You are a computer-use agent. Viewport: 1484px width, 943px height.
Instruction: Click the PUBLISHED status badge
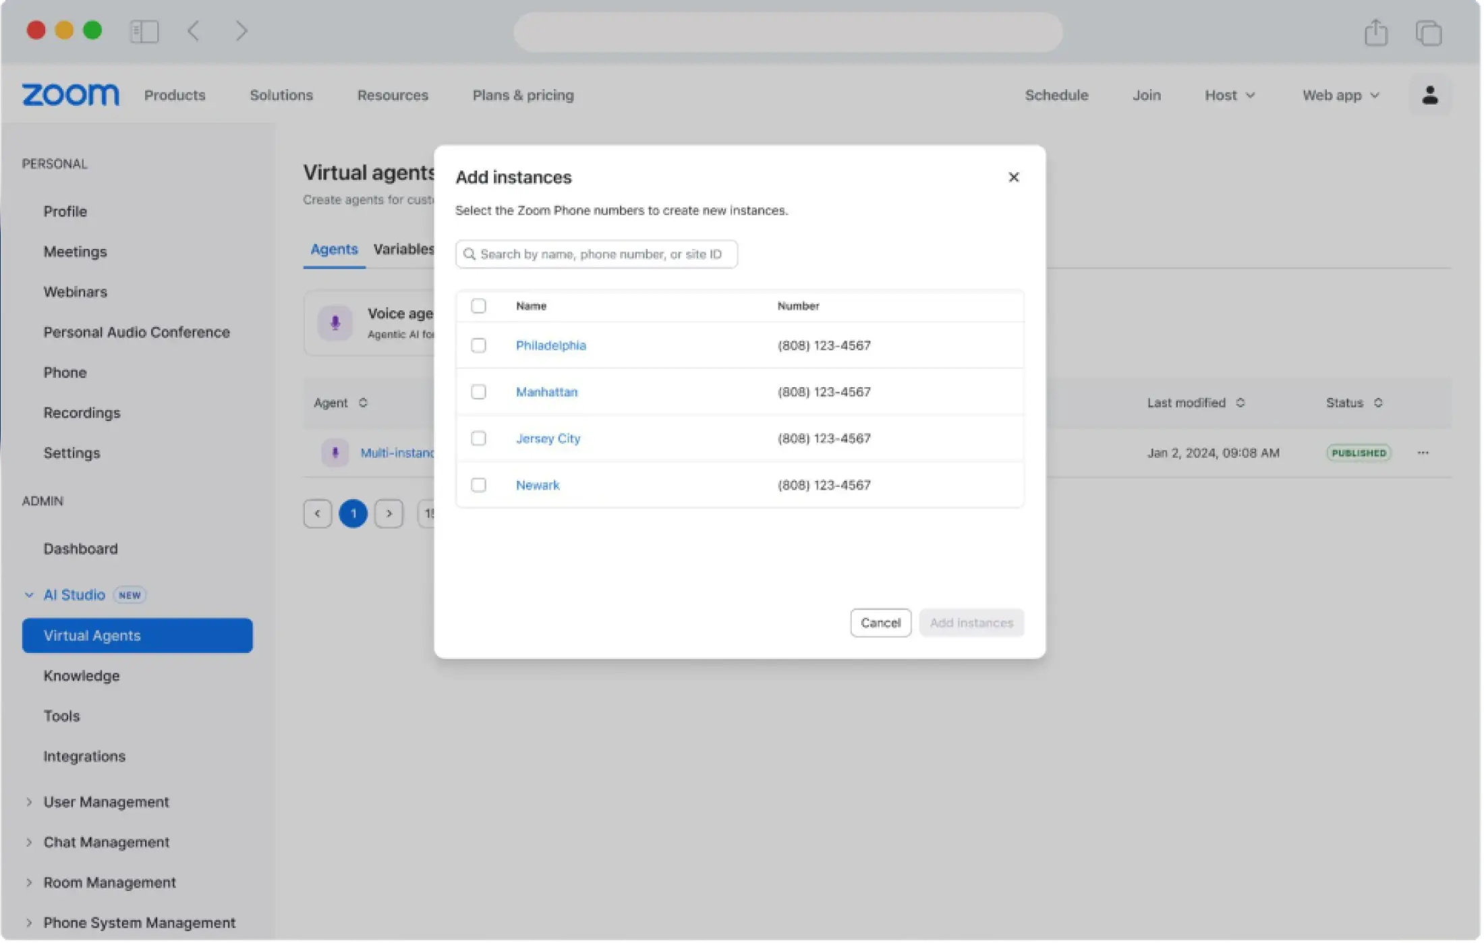click(x=1359, y=453)
